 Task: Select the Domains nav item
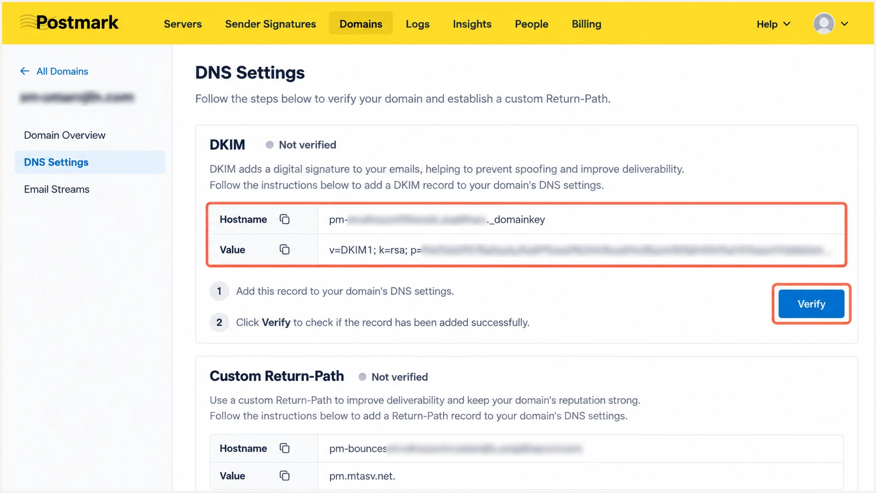tap(361, 24)
